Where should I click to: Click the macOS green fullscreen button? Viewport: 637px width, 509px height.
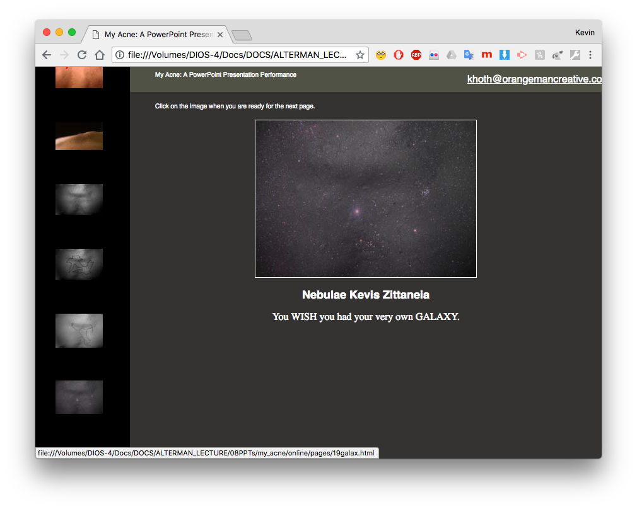tap(72, 33)
